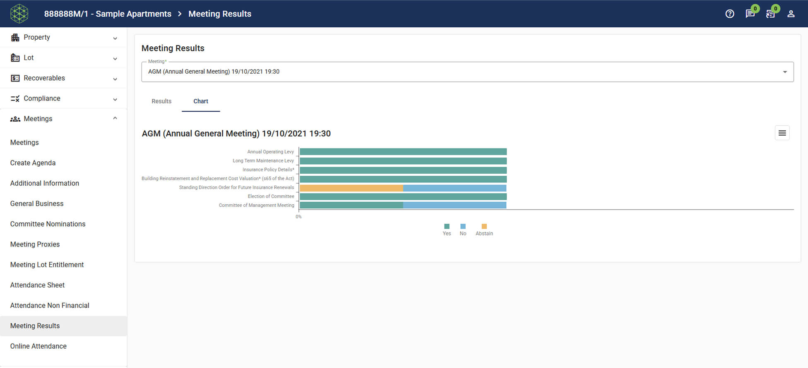Select the Chart tab
Screen dimensions: 808x368
click(201, 101)
